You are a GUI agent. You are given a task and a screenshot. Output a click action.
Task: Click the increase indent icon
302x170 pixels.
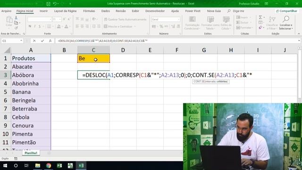click(99, 26)
